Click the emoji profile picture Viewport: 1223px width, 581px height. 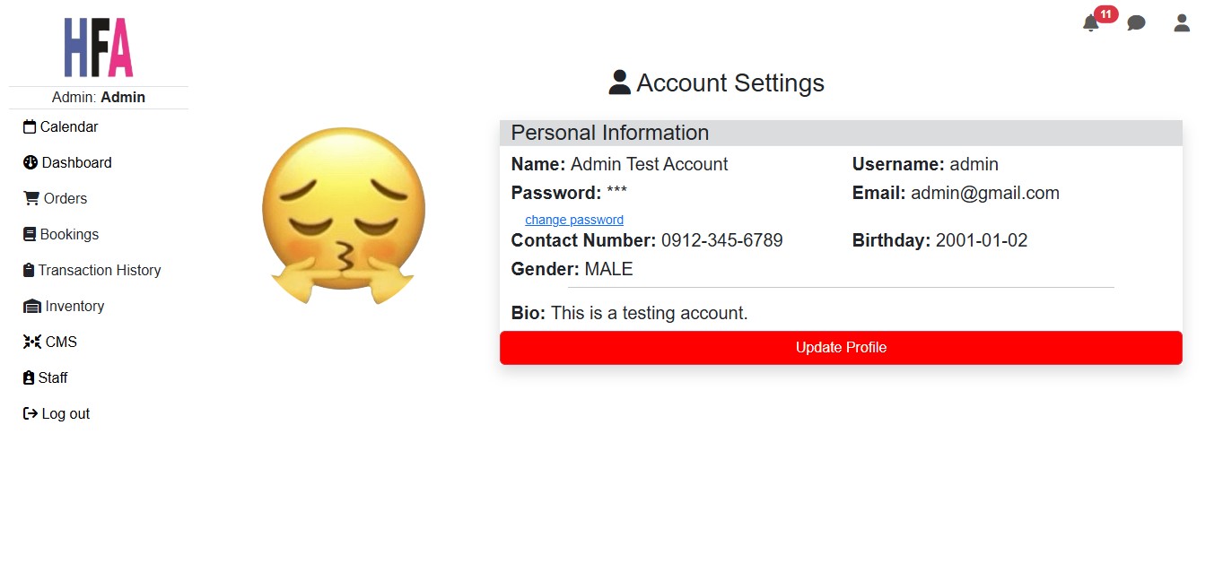pyautogui.click(x=343, y=215)
